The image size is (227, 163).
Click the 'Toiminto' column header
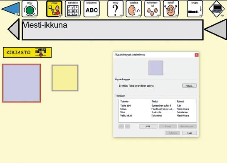tap(124, 102)
